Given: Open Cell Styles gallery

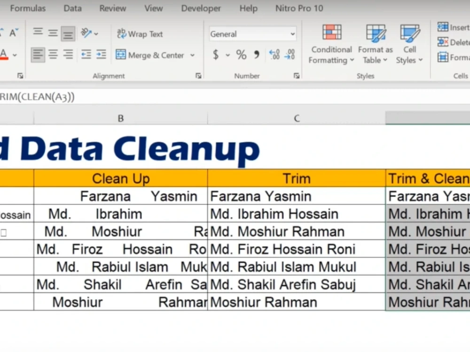Looking at the screenshot, I should [x=409, y=44].
